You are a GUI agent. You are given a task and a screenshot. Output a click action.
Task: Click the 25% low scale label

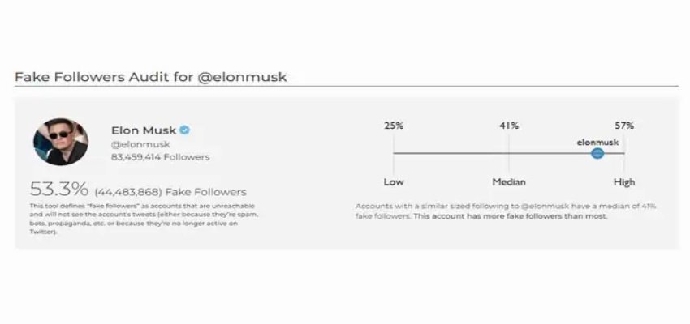(394, 126)
